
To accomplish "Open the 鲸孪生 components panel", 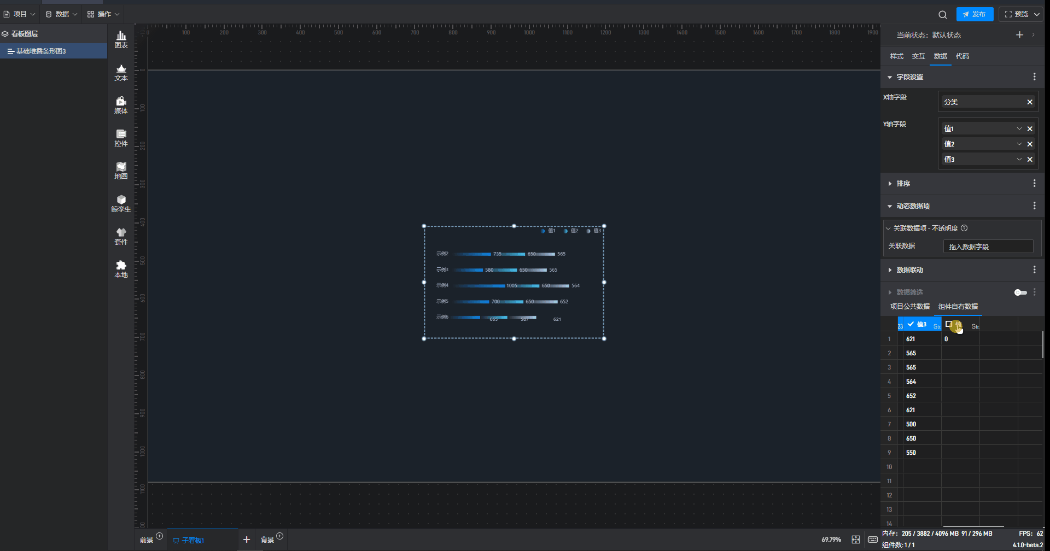I will click(x=121, y=204).
